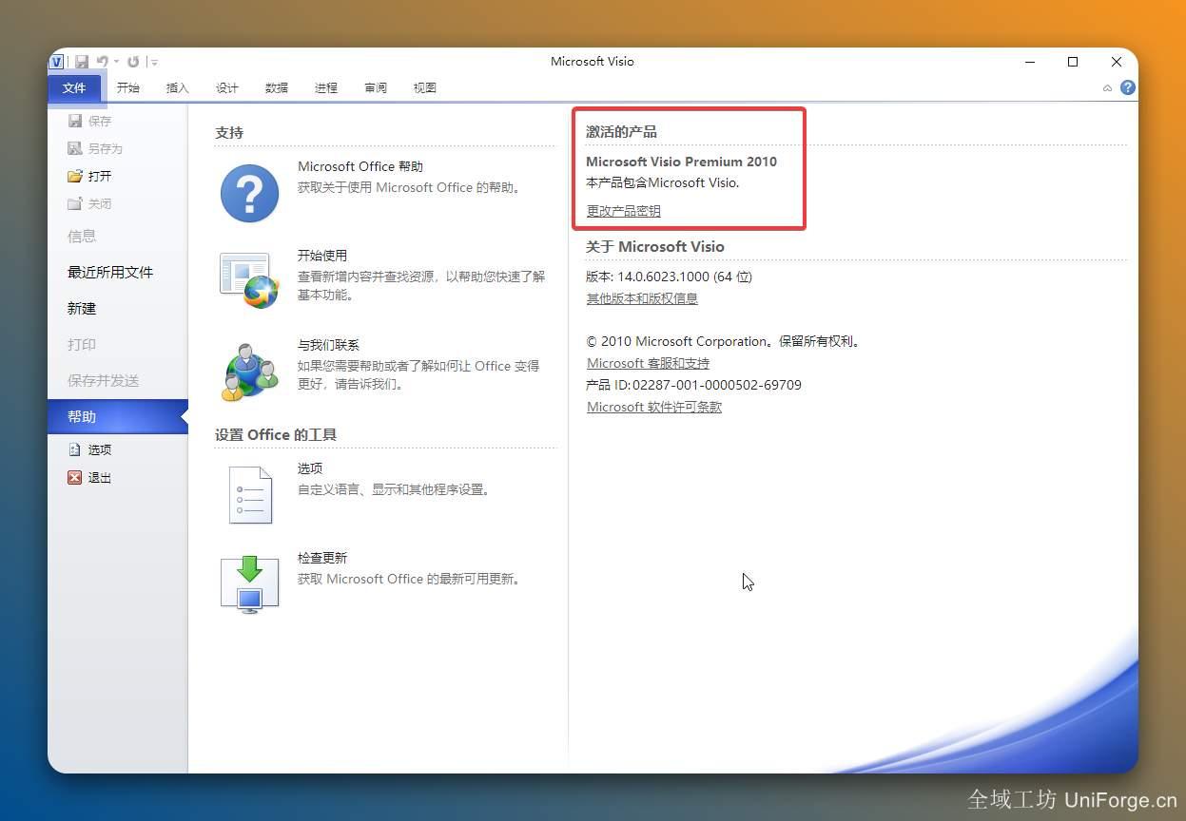Switch to the 进程 ribbon tab
Image resolution: width=1186 pixels, height=821 pixels.
click(x=326, y=87)
